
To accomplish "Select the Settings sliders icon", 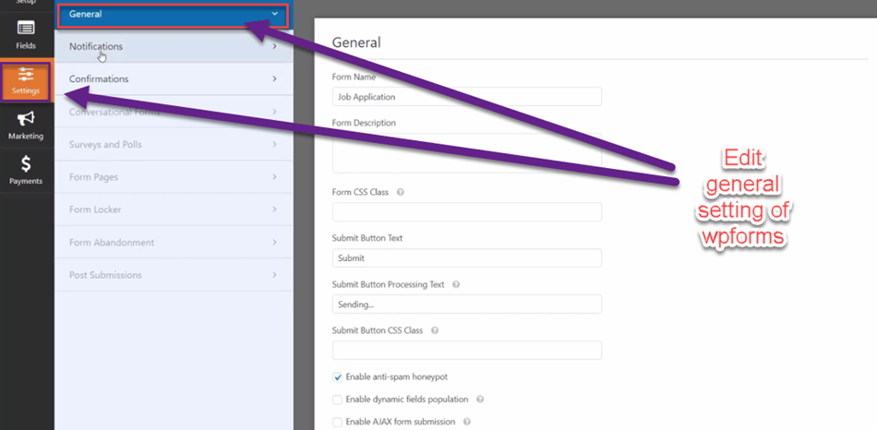I will (26, 74).
